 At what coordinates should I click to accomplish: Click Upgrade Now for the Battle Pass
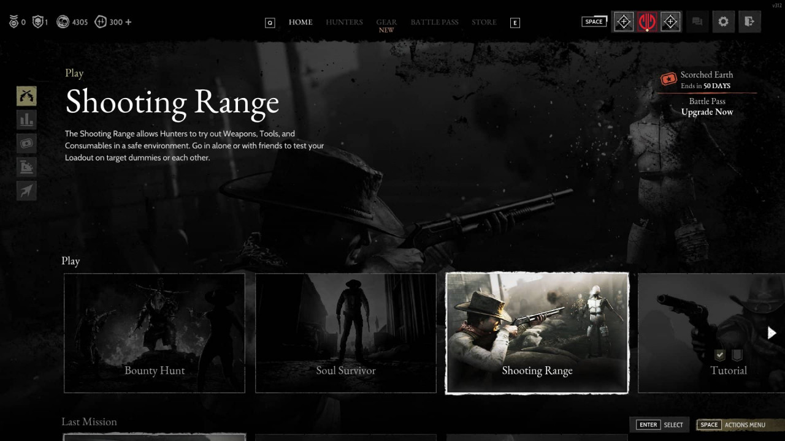pyautogui.click(x=707, y=112)
